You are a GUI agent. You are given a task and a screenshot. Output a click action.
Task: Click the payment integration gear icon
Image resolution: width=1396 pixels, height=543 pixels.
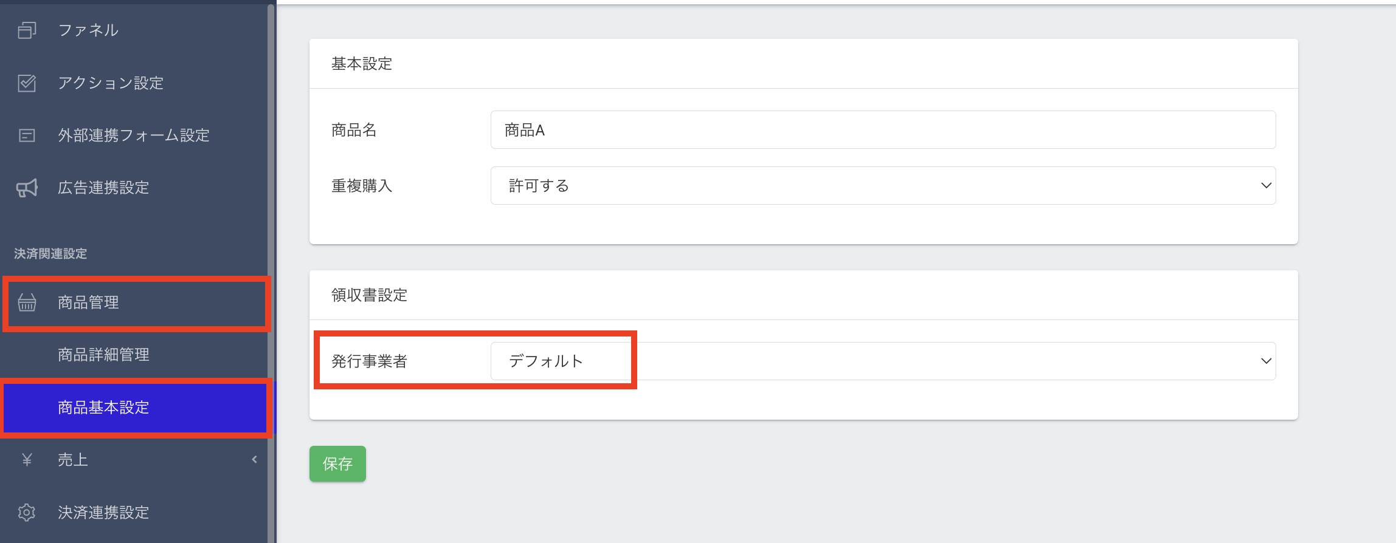27,513
